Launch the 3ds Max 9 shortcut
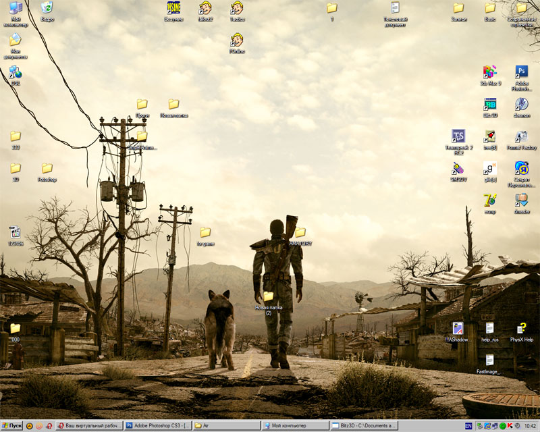 click(x=490, y=72)
